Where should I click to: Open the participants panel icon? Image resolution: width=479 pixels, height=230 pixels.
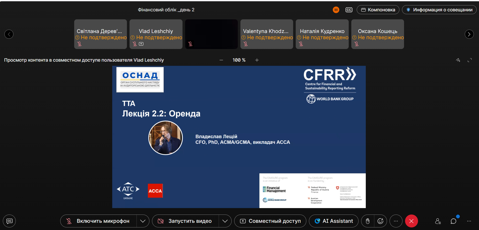(438, 221)
